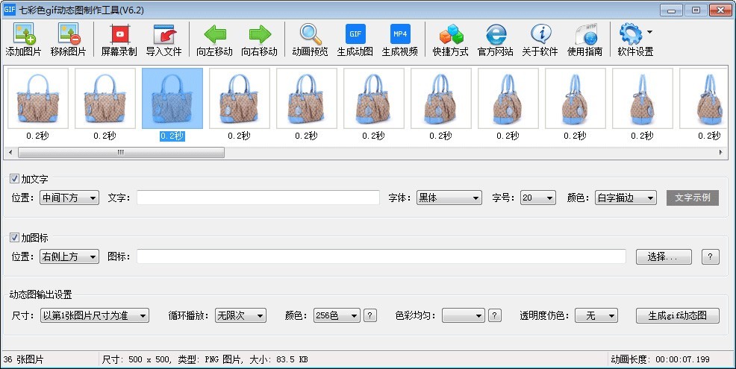Start 屏幕录制 screen recording
This screenshot has width=736, height=369.
[119, 40]
